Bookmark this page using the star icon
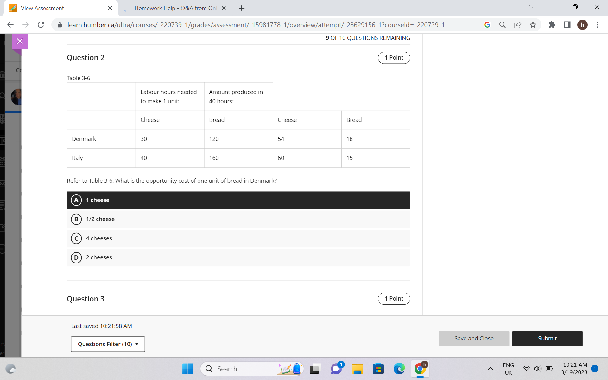608x380 pixels. 533,25
